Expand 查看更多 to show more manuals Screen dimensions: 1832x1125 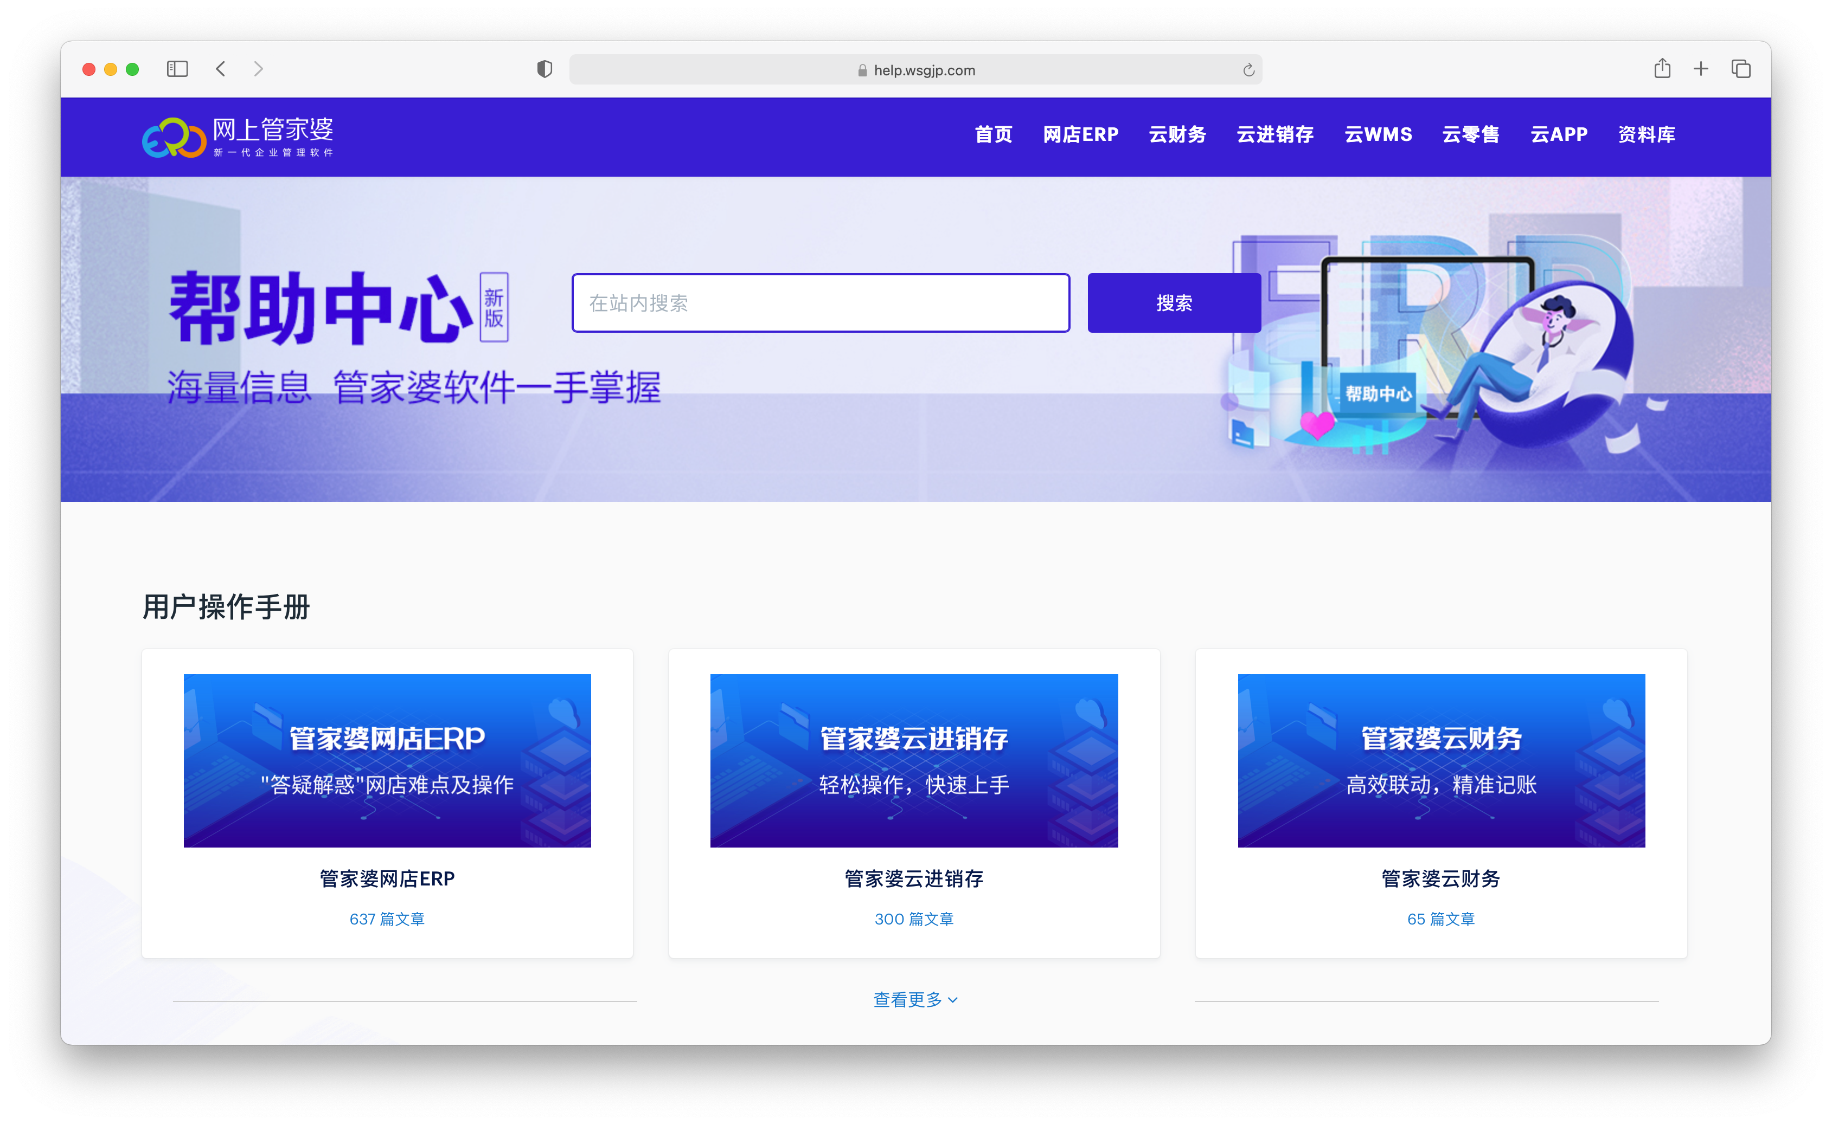point(915,999)
